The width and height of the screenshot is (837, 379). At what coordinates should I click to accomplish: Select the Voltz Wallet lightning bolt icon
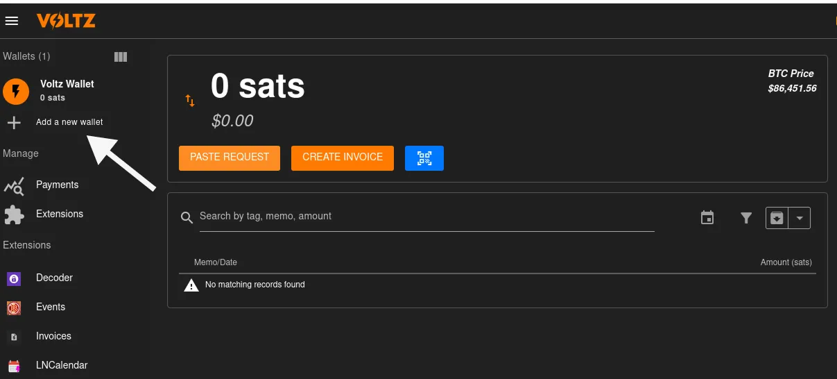pyautogui.click(x=16, y=91)
